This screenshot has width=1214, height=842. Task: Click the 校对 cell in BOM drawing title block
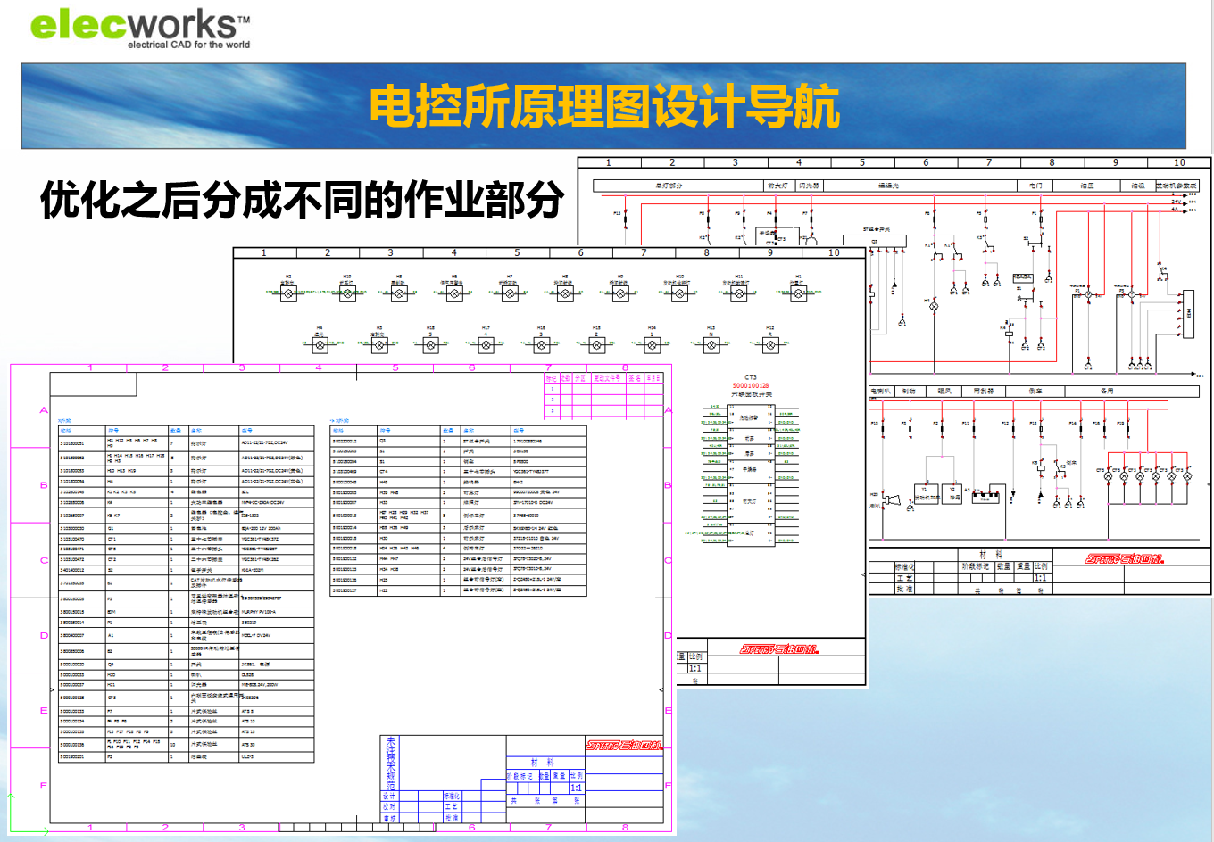click(389, 806)
